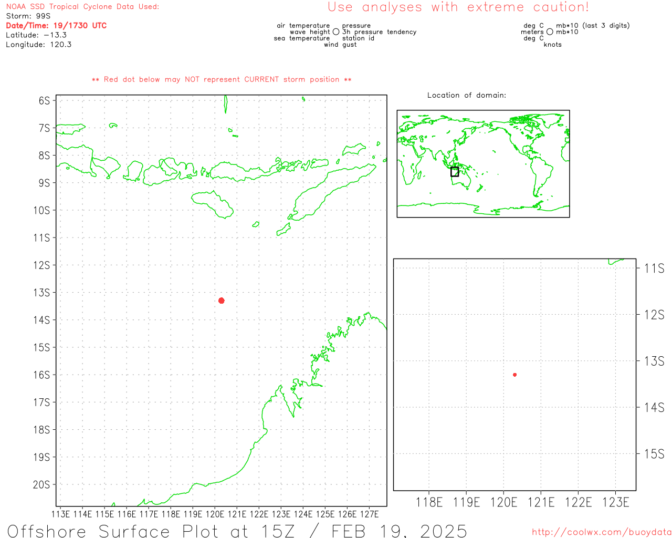Image resolution: width=672 pixels, height=538 pixels.
Task: Click the '10S' latitude label on main map
Action: [42, 210]
